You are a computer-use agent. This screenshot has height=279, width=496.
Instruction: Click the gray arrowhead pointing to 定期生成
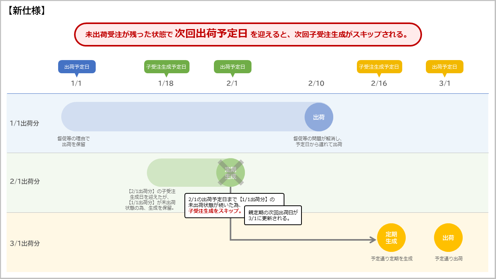(x=373, y=240)
